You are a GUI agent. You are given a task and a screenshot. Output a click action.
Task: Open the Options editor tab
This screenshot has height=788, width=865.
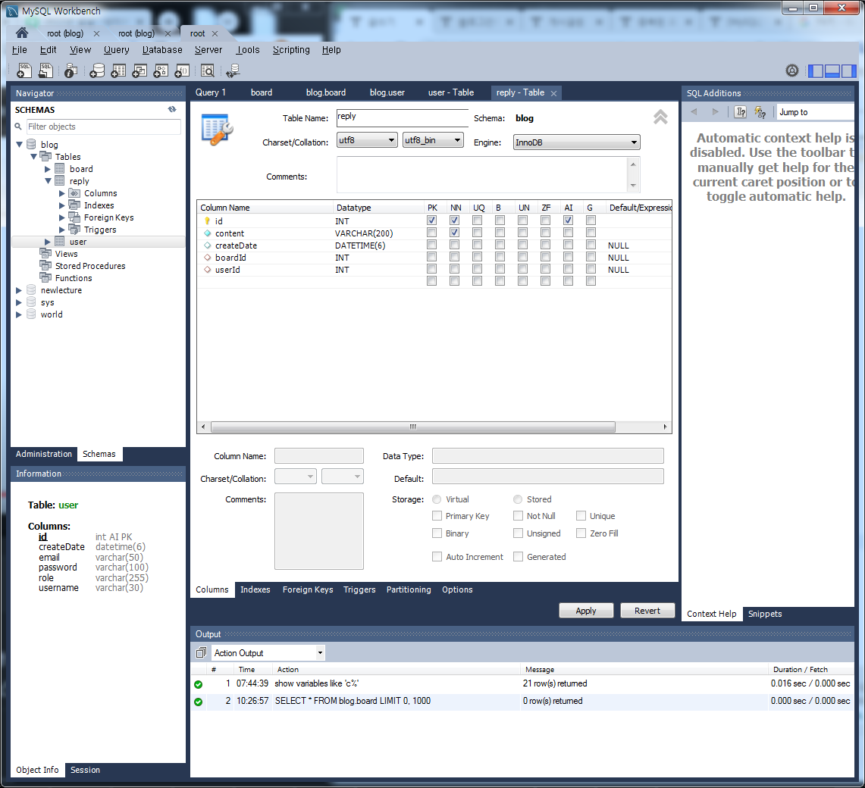pyautogui.click(x=457, y=589)
